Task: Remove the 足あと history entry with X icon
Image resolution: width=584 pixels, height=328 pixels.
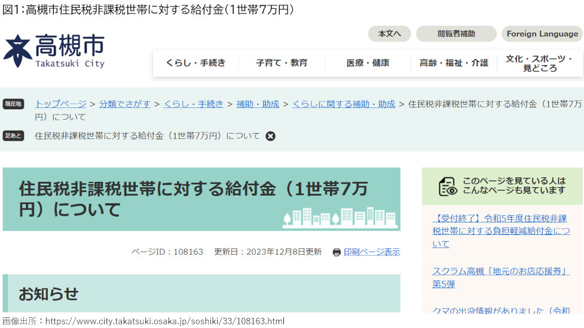Action: tap(271, 136)
